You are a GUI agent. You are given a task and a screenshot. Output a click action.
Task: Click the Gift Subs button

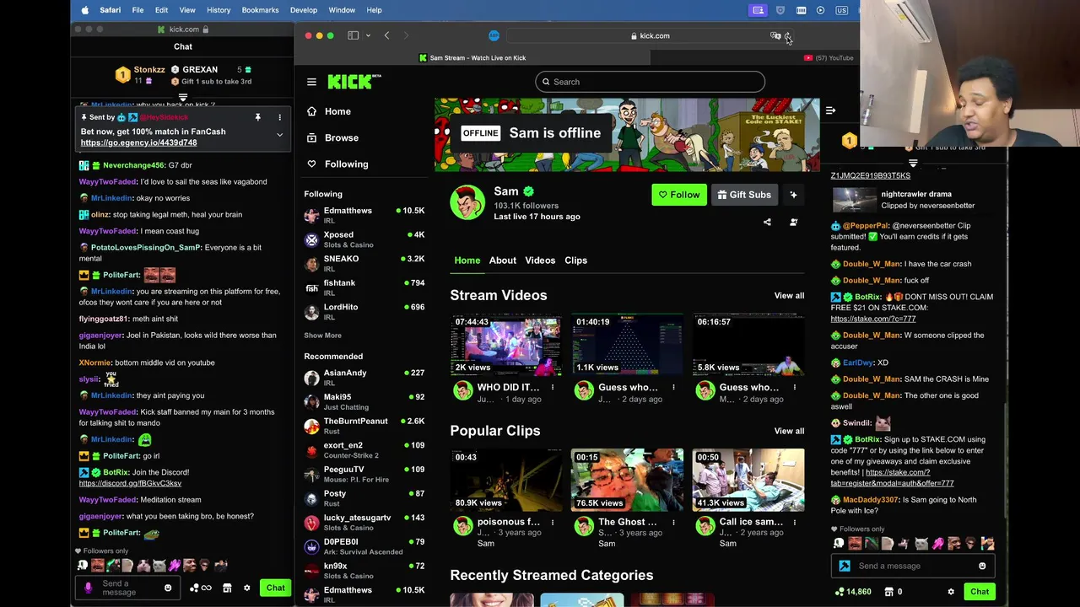point(744,195)
